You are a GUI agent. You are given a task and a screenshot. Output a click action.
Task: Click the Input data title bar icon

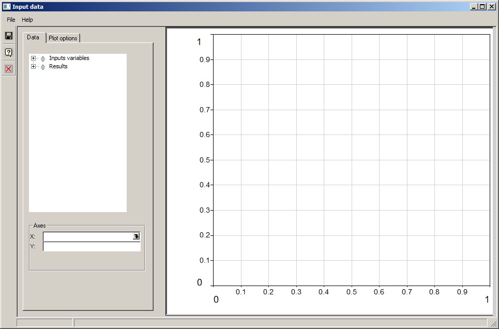[6, 7]
